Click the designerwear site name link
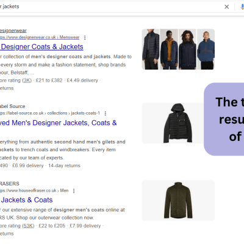This screenshot has height=244, width=244. pos(13,30)
